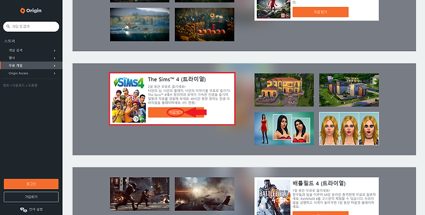Viewport: 425px width, 215px height.
Task: Click the Sims 4 trial description text
Action: pos(189,95)
